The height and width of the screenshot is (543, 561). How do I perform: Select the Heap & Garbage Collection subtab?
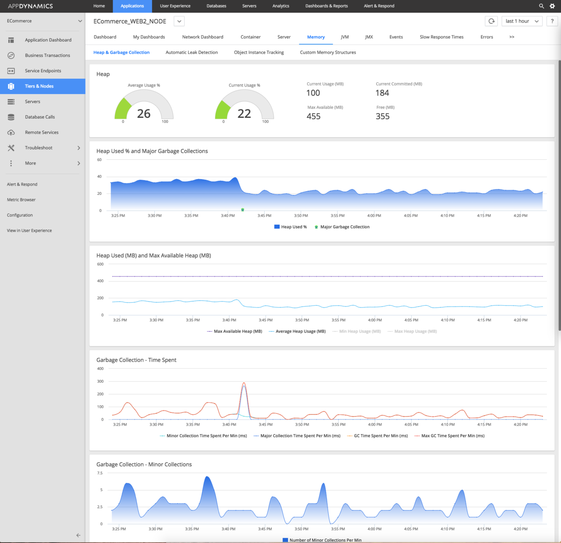pyautogui.click(x=122, y=52)
